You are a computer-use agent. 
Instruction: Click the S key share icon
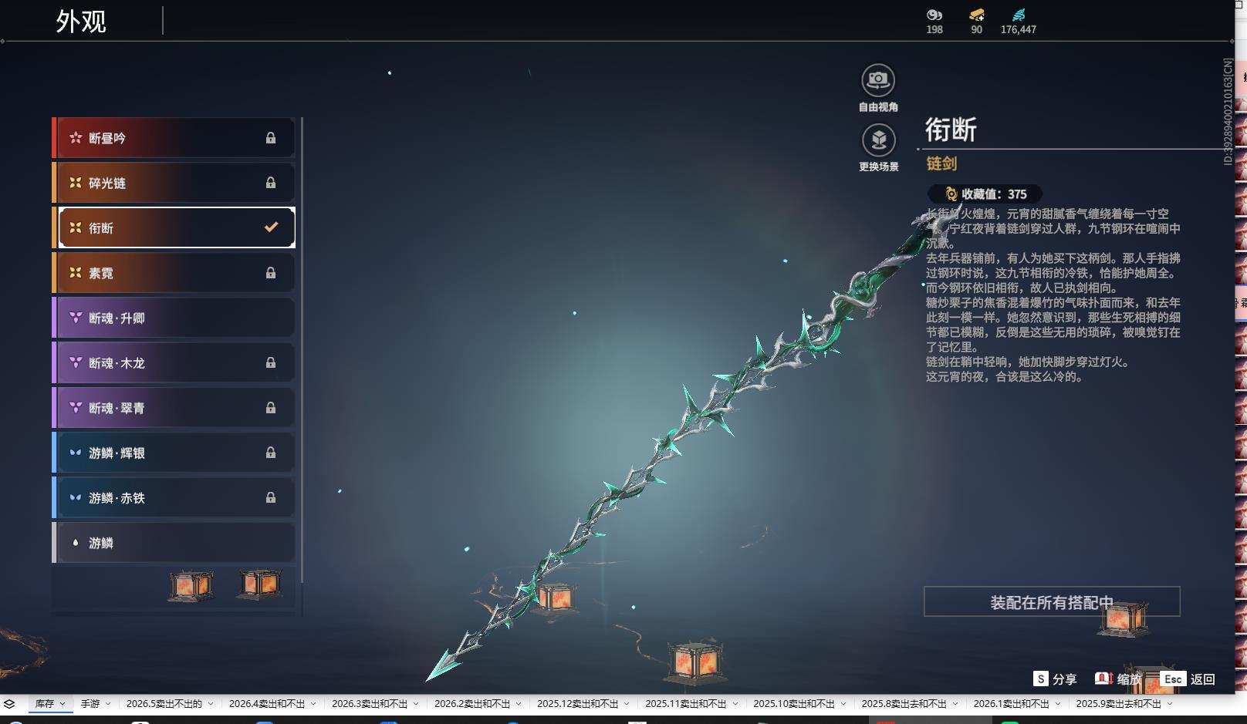[1041, 679]
